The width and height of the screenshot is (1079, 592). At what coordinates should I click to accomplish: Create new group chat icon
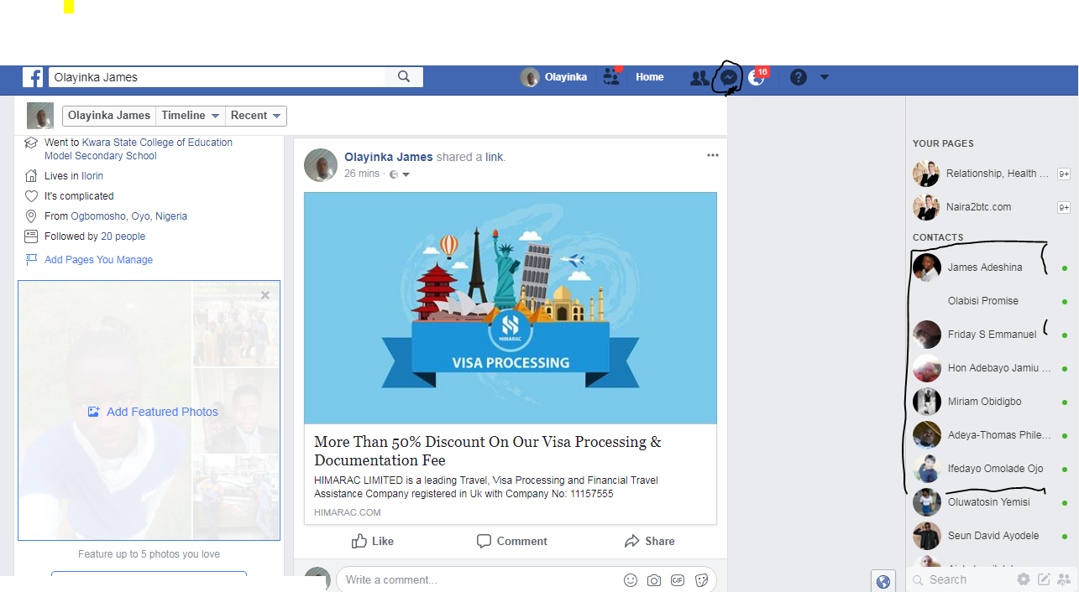point(1065,579)
